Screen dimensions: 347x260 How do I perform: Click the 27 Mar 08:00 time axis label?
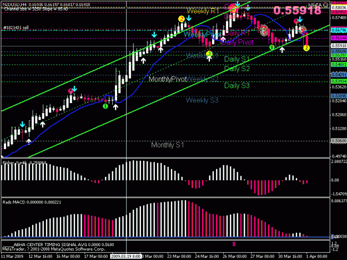tap(262, 256)
